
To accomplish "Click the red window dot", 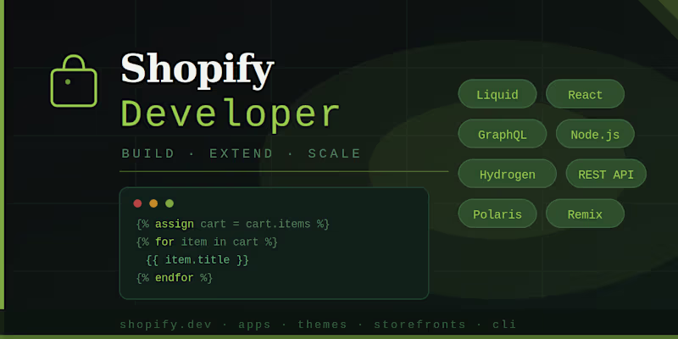I will coord(137,203).
